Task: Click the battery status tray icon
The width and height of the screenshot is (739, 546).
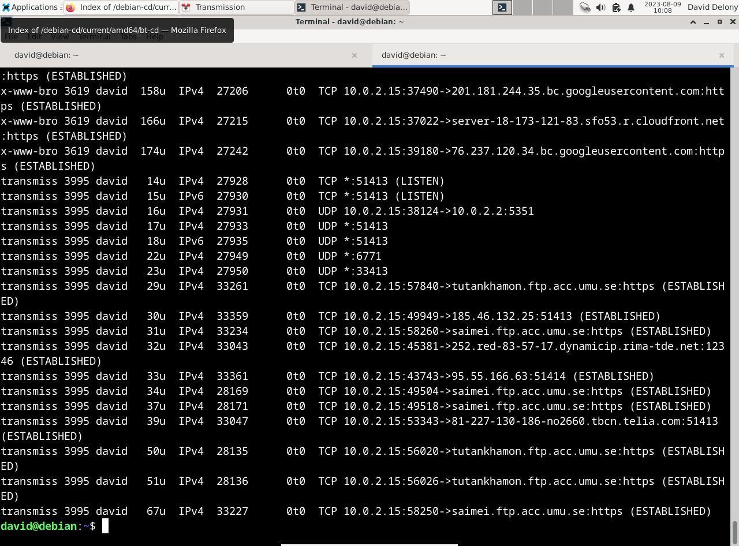Action: (615, 7)
